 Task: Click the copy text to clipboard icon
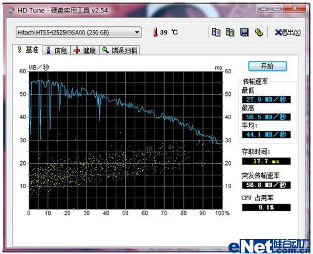[216, 32]
